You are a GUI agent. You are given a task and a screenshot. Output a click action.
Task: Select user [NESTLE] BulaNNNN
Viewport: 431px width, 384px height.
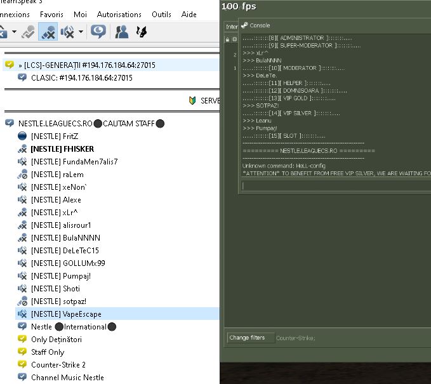click(65, 238)
